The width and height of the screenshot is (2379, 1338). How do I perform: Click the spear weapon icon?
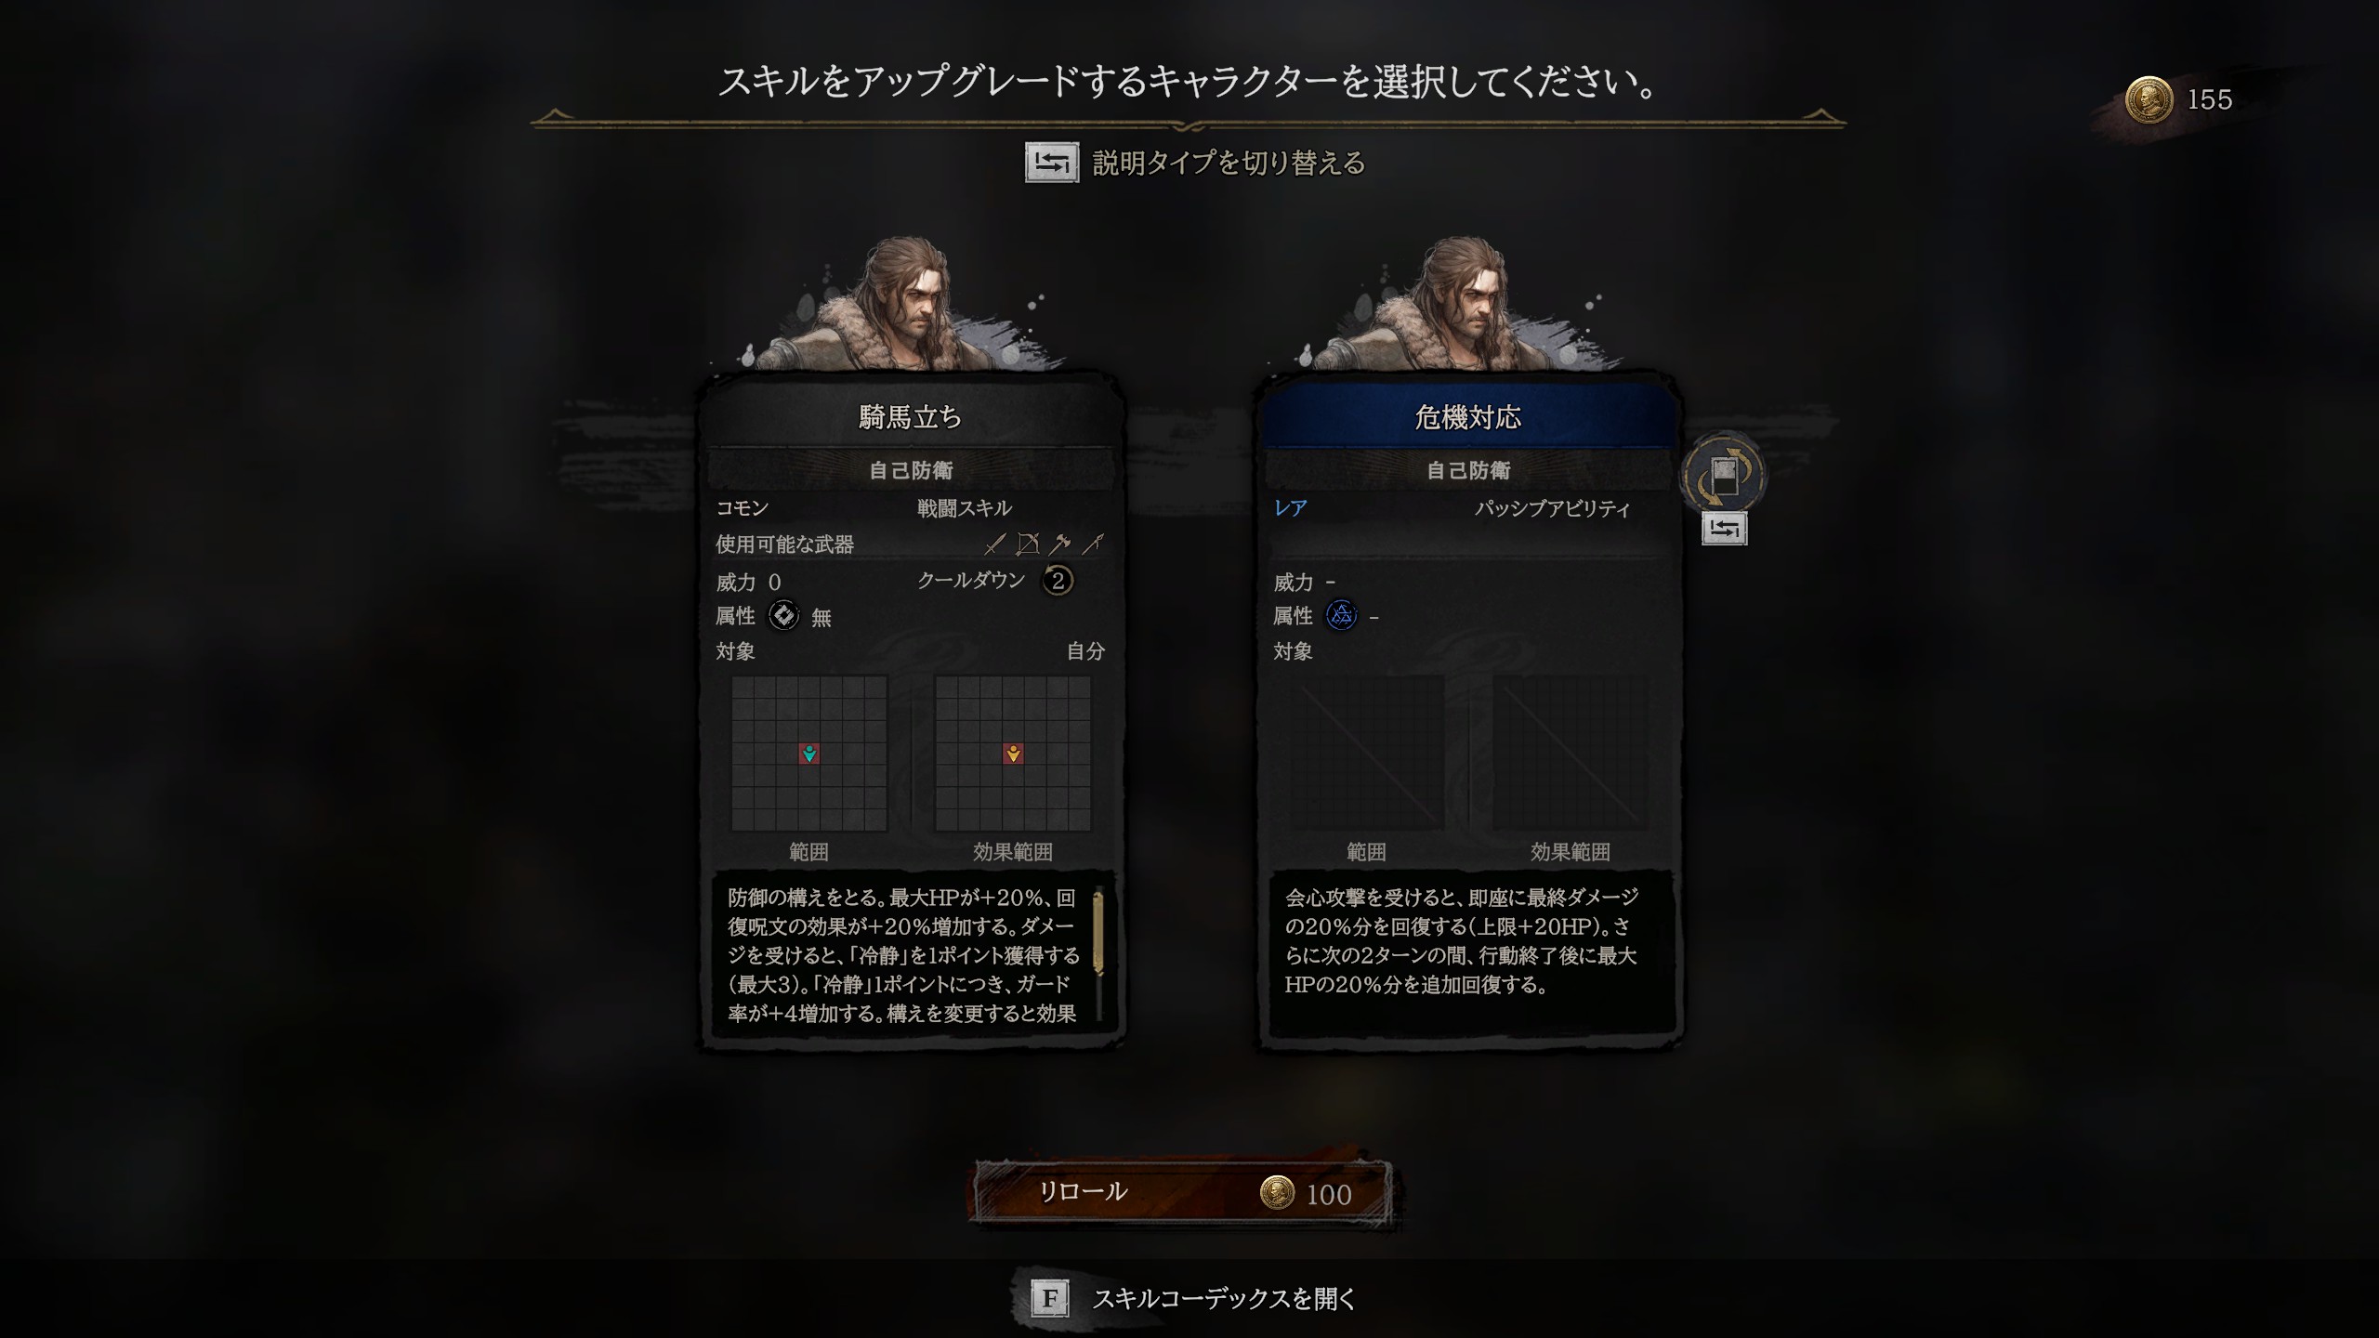point(1093,544)
